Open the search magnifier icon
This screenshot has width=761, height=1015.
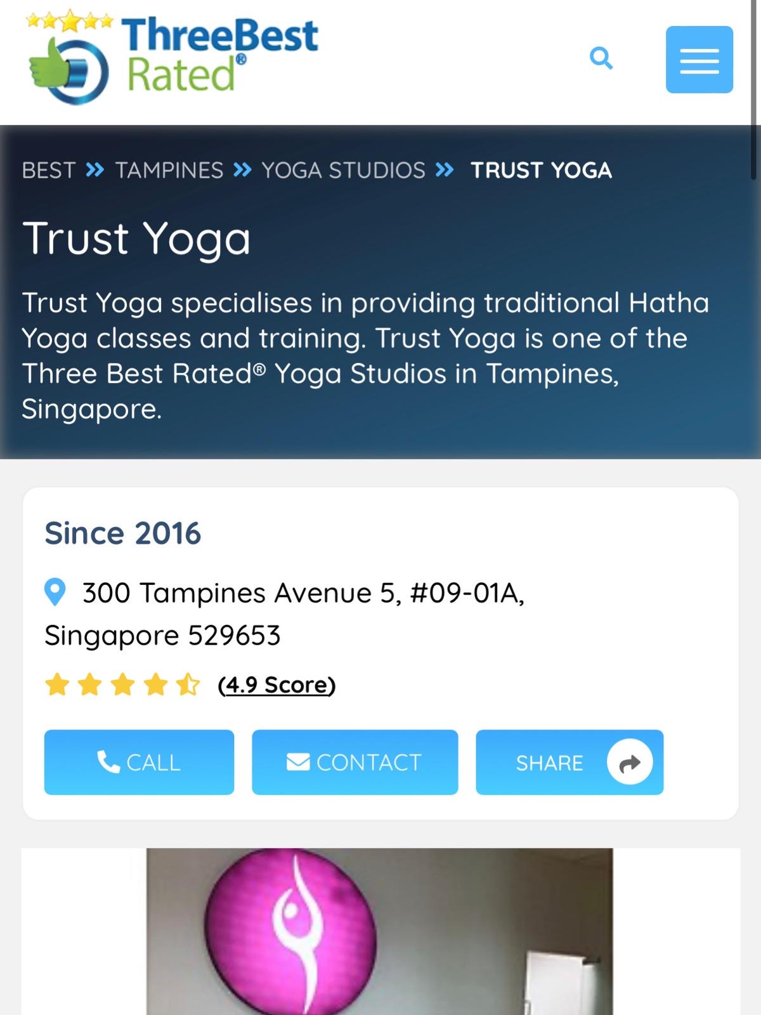pos(601,58)
